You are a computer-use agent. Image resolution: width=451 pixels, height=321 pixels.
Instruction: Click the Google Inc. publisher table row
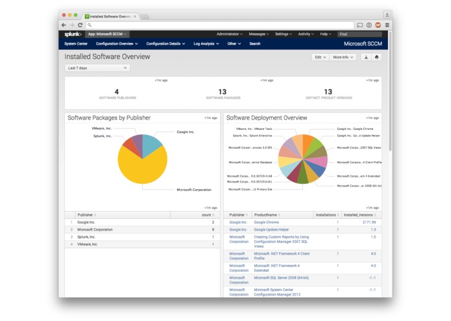point(142,222)
